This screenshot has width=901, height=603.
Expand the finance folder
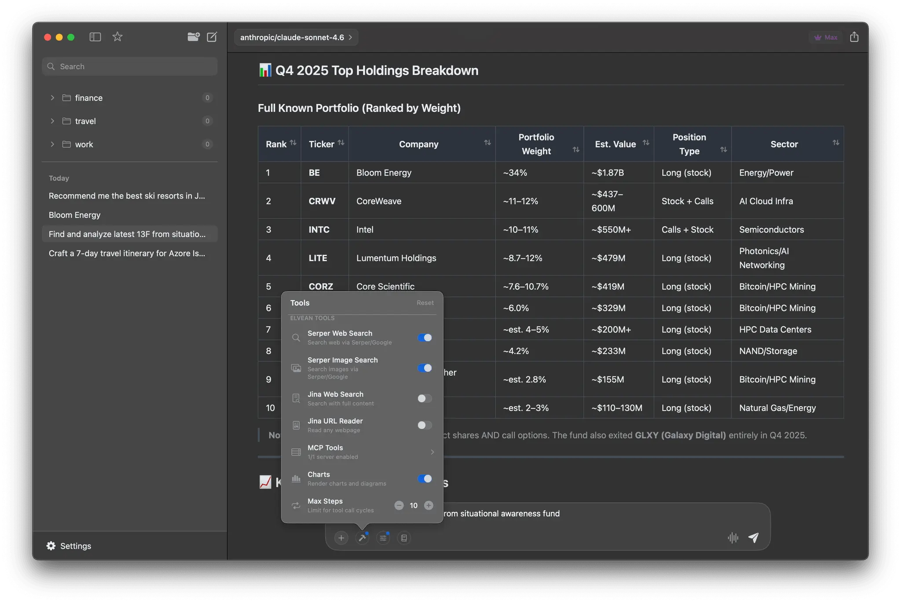(52, 98)
